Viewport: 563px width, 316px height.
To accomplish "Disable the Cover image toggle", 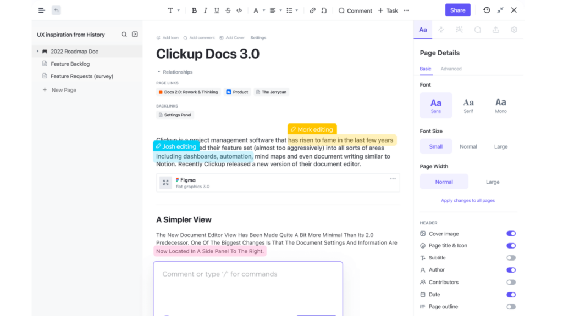I will tap(511, 234).
